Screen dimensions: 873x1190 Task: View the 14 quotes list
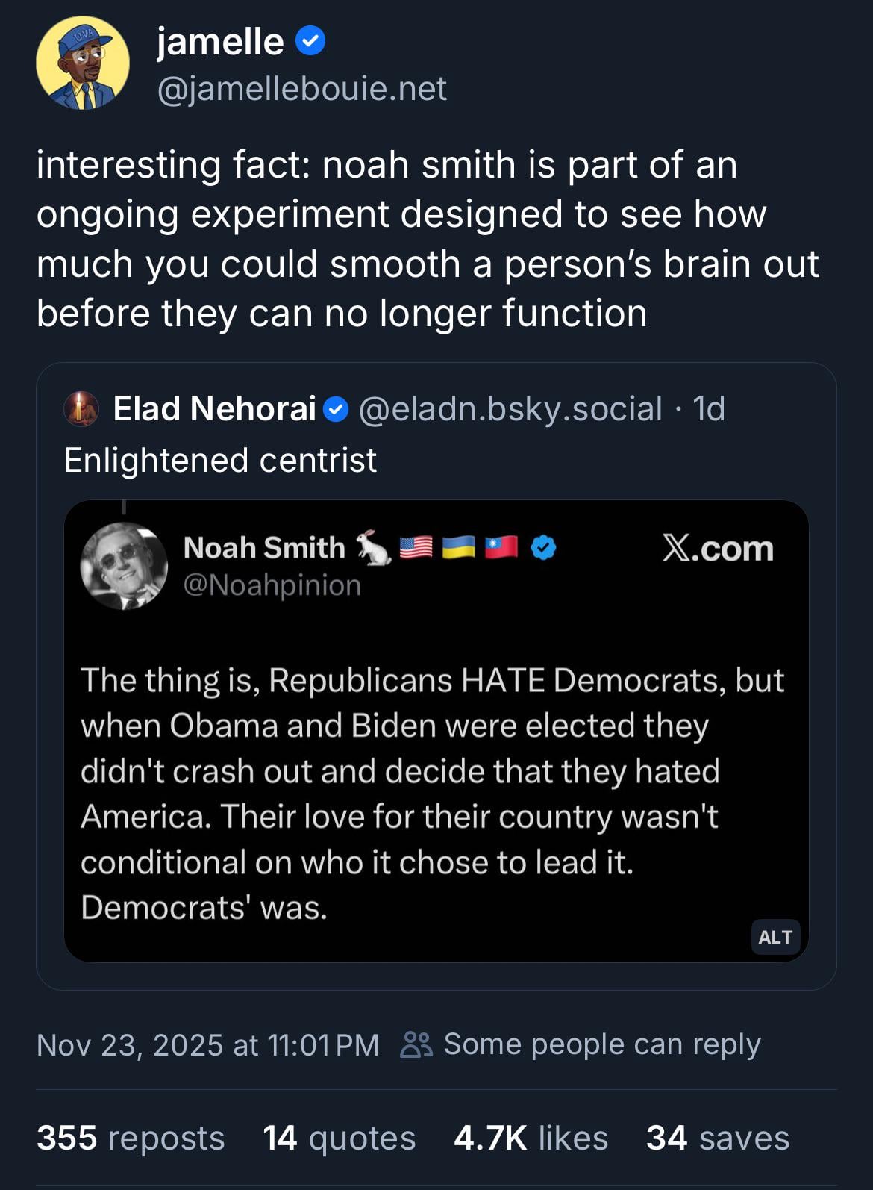pos(339,1138)
